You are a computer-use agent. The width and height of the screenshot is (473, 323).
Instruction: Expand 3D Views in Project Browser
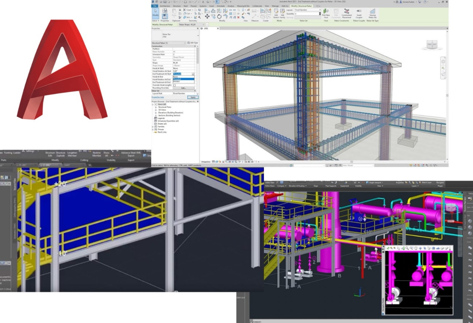click(x=156, y=110)
